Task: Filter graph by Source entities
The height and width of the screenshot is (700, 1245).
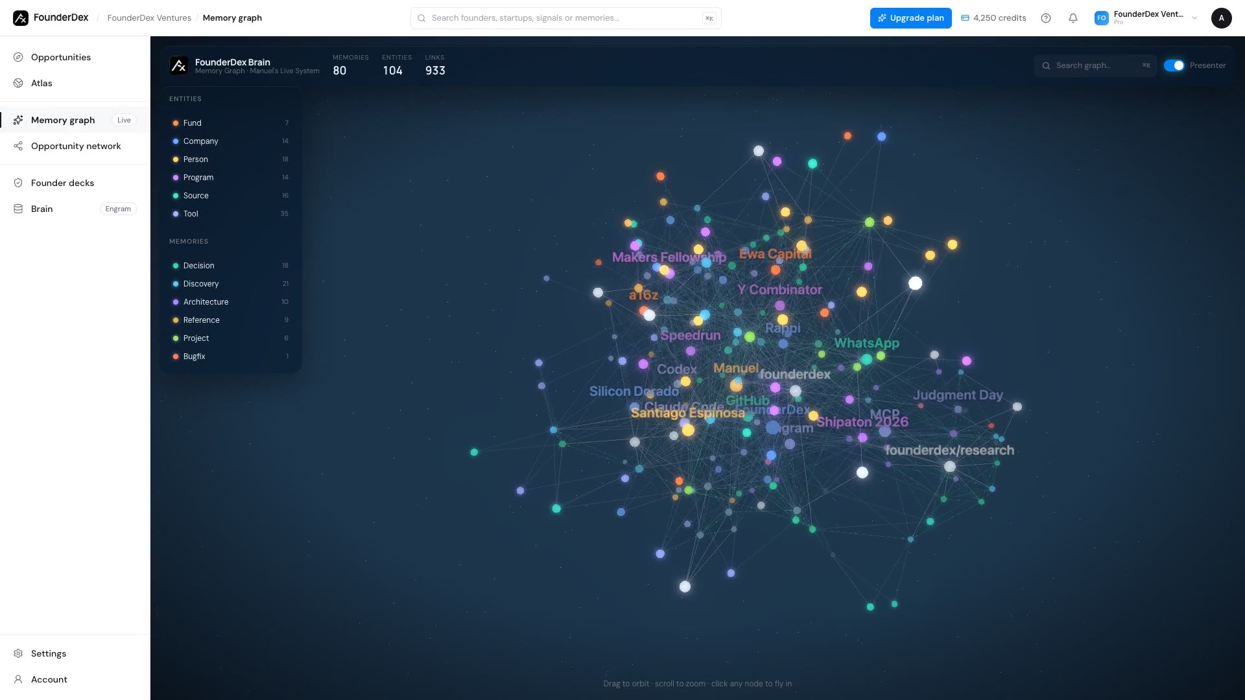Action: [x=230, y=196]
